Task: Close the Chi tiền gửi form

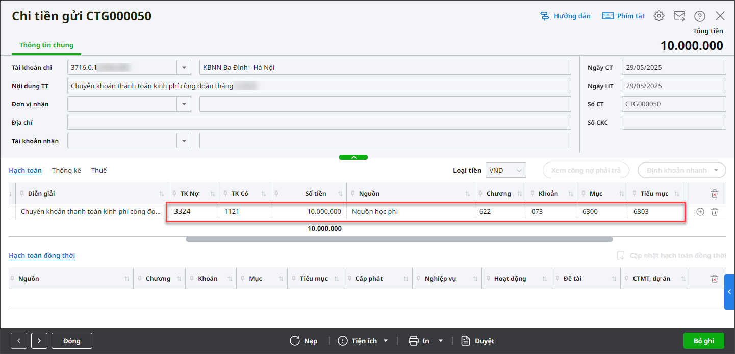Action: [x=720, y=16]
